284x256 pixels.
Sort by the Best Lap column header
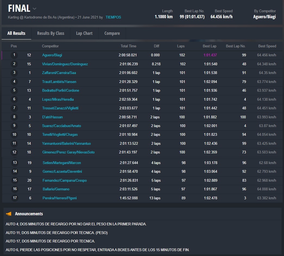209,46
